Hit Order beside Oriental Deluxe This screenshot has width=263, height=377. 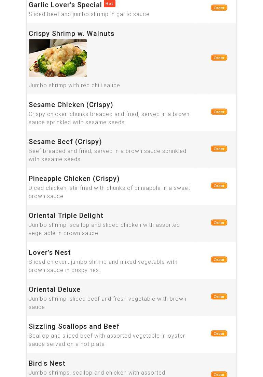click(219, 297)
